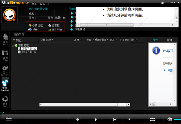Toggle the repeat loop mode
Image resolution: width=181 pixels, height=124 pixels.
152,119
